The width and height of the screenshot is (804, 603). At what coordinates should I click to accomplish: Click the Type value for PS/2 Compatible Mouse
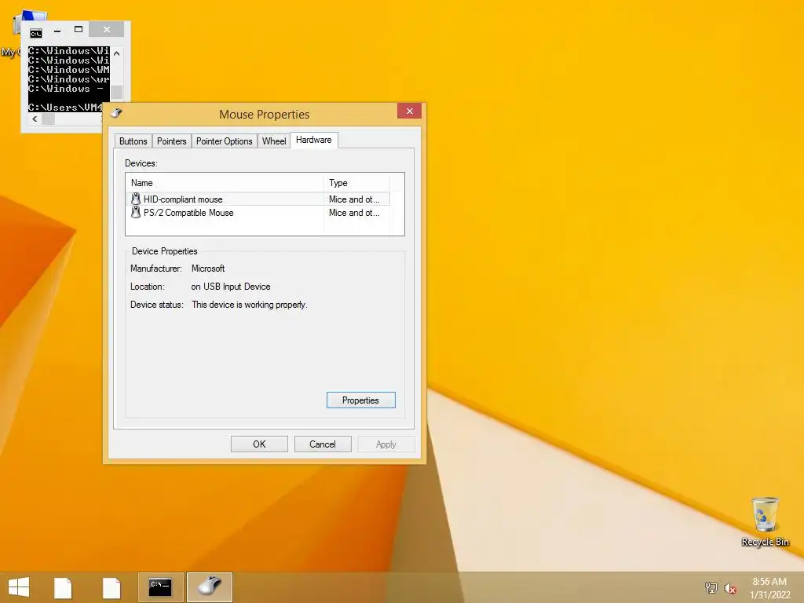click(354, 212)
